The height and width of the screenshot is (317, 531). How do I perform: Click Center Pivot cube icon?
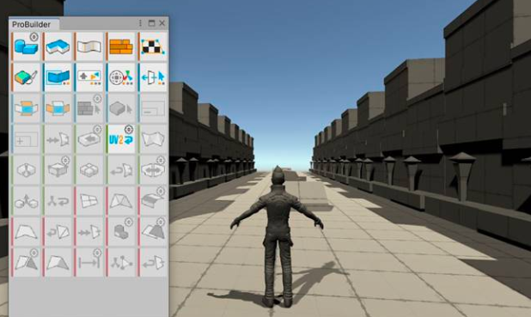pyautogui.click(x=27, y=170)
